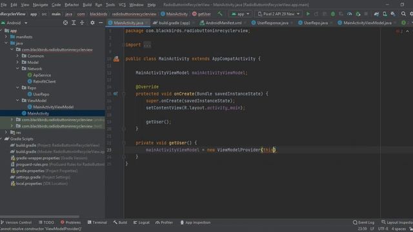
Task: Click the override gutter icon beside onCreate
Action: pos(116,93)
